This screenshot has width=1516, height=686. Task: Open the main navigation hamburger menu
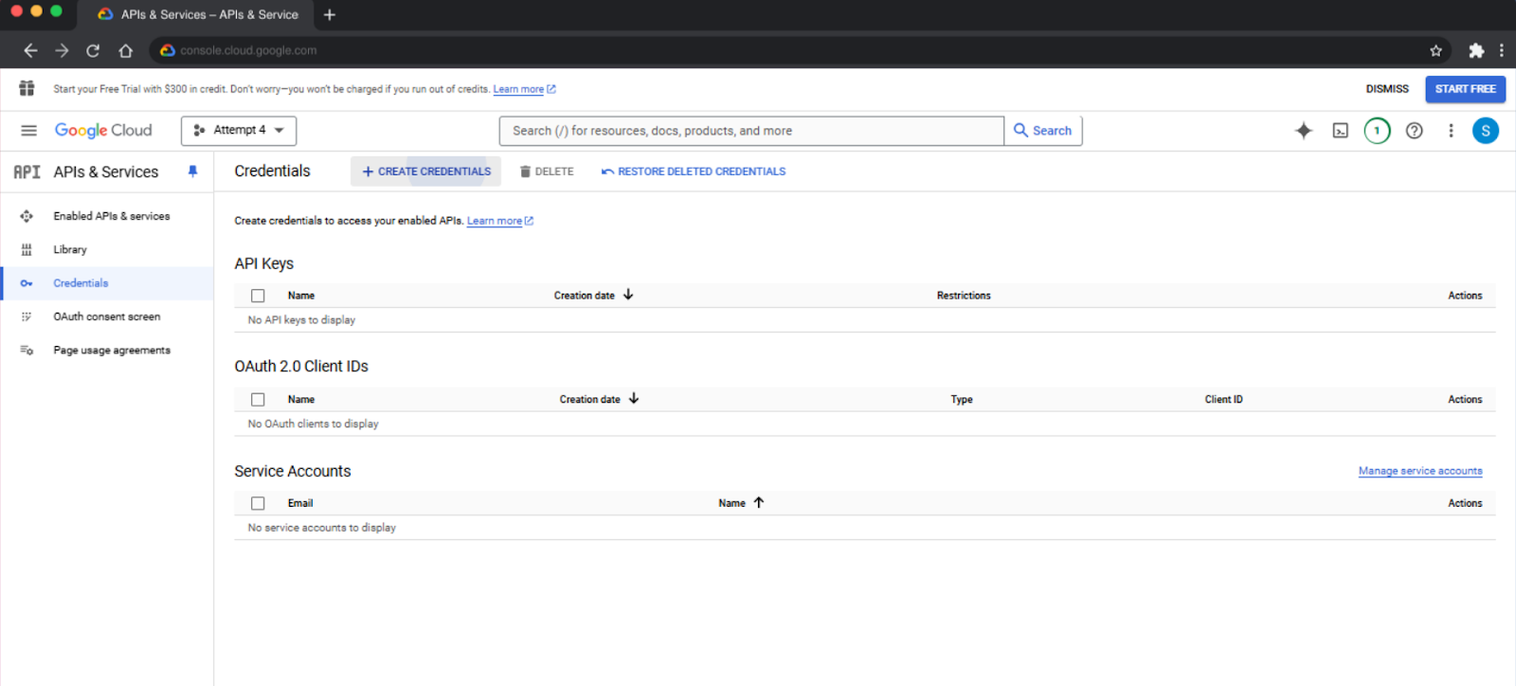[28, 131]
